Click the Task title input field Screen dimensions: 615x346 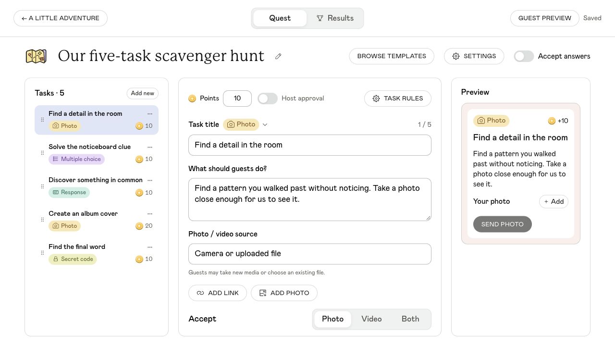point(310,145)
